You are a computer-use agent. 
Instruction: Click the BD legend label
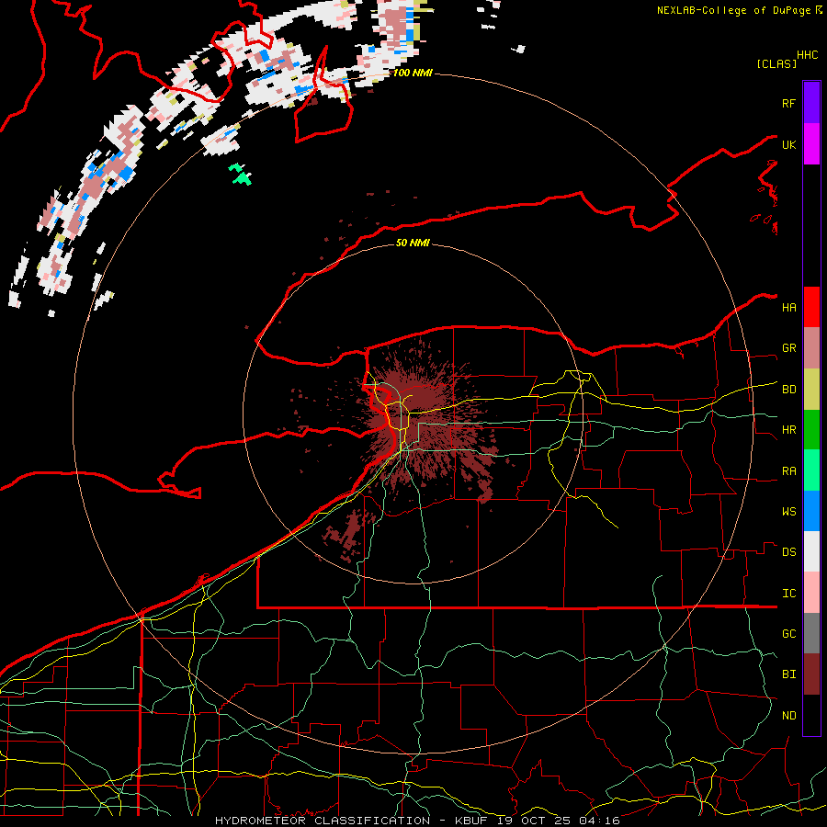(x=788, y=390)
